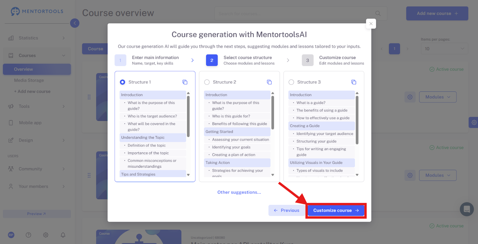The width and height of the screenshot is (478, 244).
Task: Expand the Your members menu chevron
Action: click(64, 187)
